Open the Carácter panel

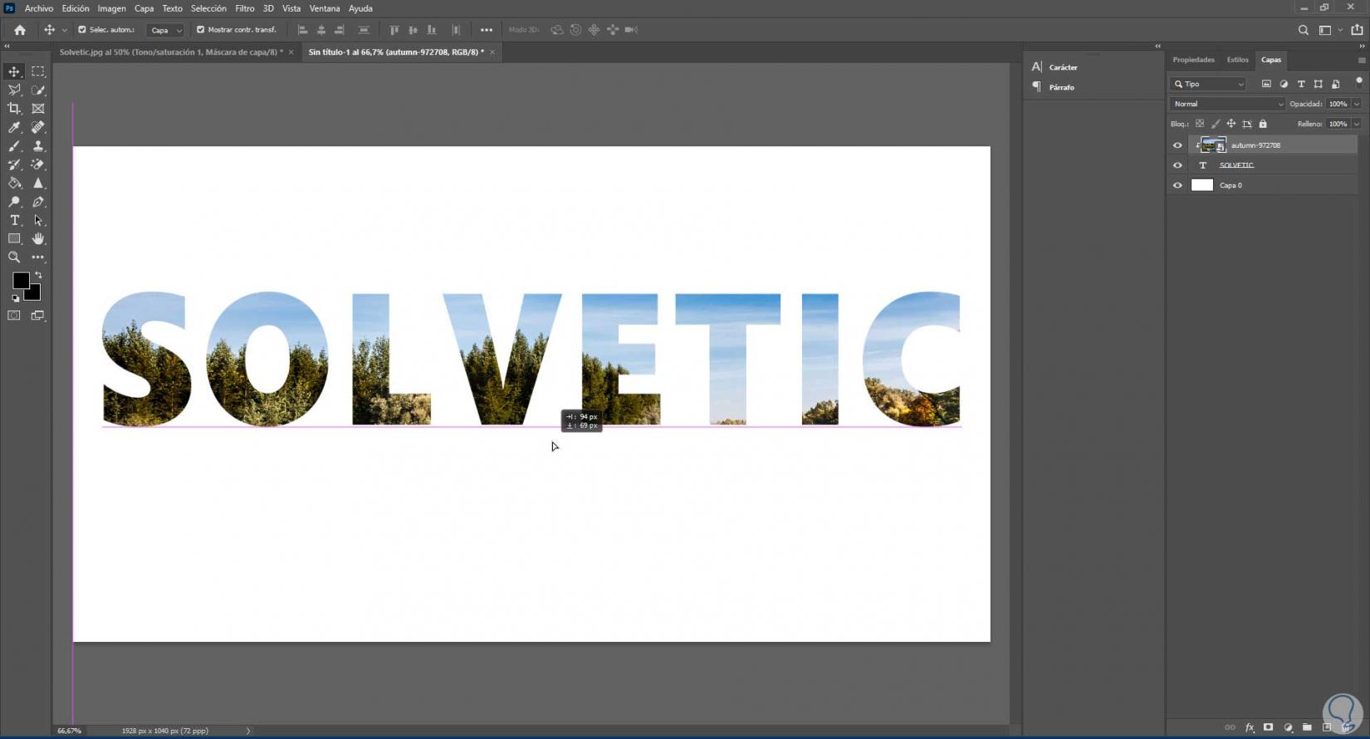[1062, 67]
